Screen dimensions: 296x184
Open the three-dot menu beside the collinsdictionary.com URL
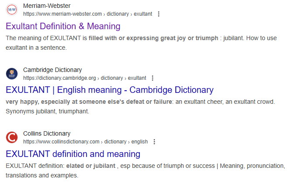coord(154,142)
